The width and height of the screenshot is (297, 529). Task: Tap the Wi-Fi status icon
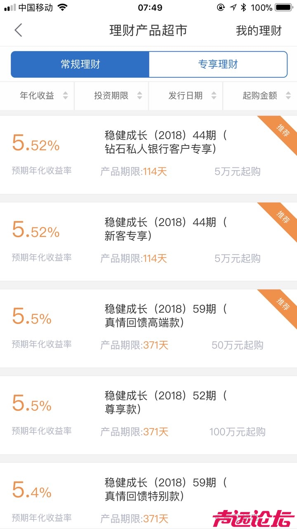(x=62, y=7)
